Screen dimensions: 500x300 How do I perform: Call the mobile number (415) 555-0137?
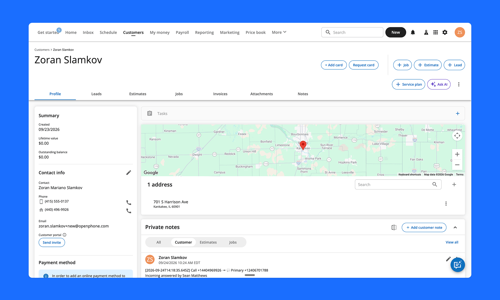tap(129, 203)
